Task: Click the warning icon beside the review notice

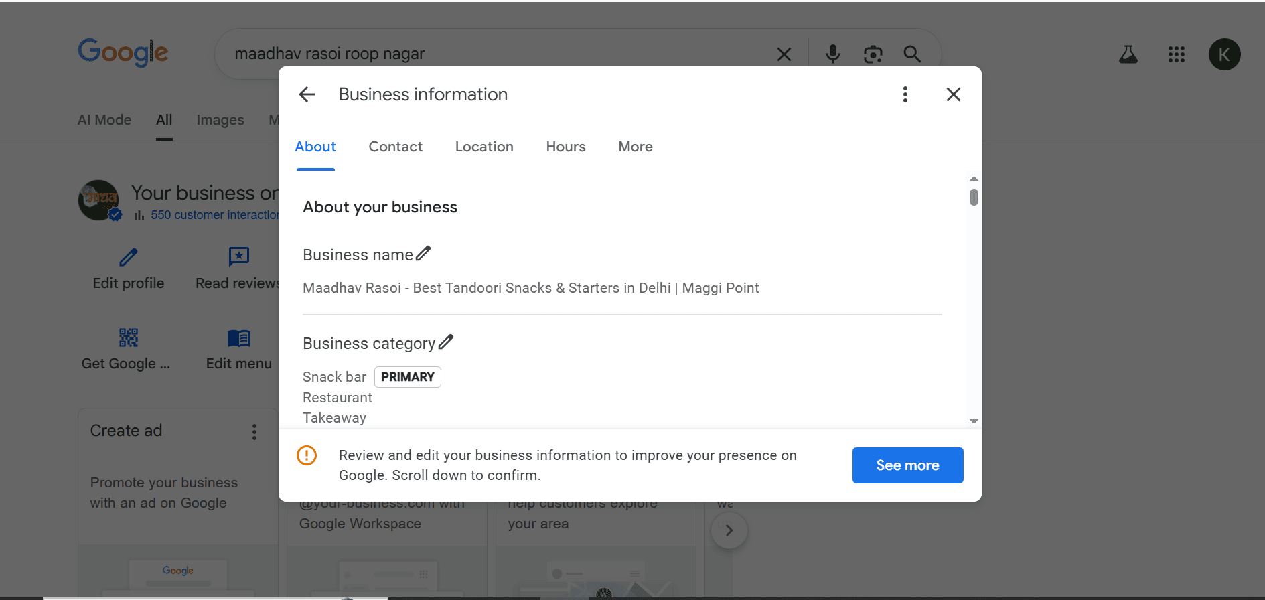Action: [307, 455]
